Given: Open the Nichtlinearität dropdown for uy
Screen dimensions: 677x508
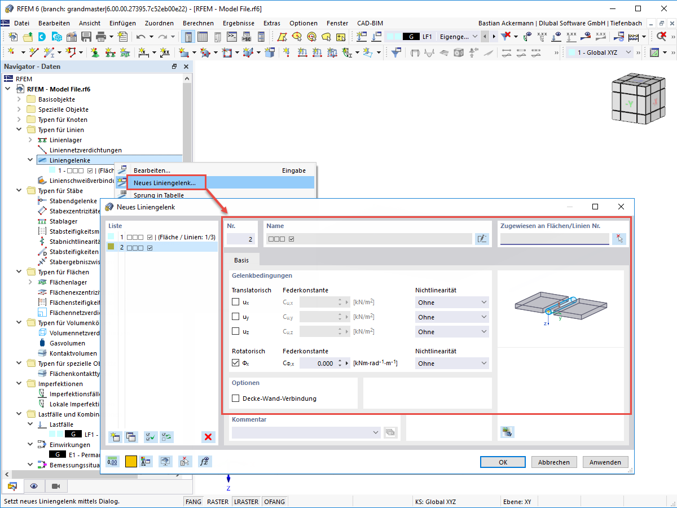Looking at the screenshot, I should 451,317.
